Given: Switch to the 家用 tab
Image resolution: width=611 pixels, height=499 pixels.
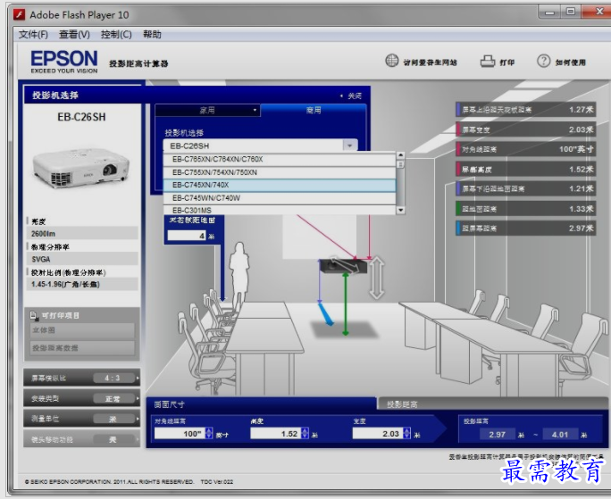Looking at the screenshot, I should [x=208, y=110].
